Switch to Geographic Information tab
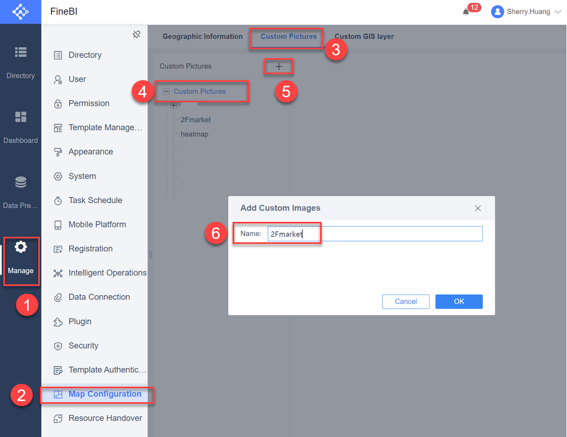Viewport: 567px width, 437px height. (203, 37)
